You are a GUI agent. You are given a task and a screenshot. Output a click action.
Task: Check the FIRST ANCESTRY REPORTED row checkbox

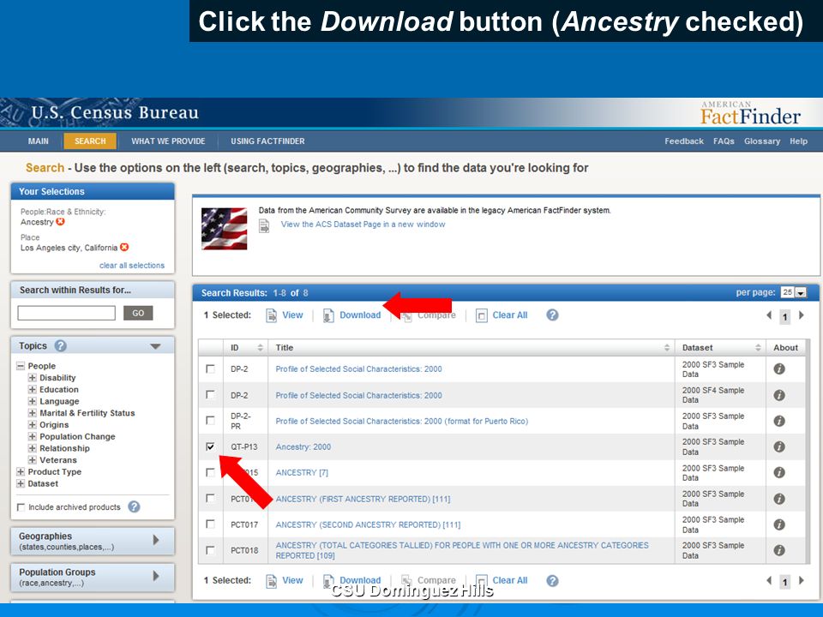coord(211,498)
